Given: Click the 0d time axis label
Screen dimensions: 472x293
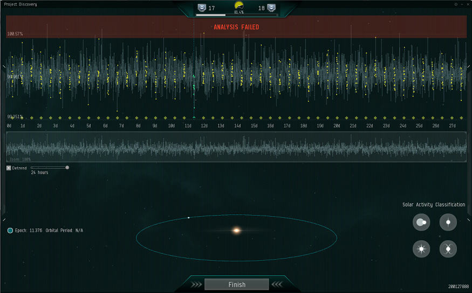Looking at the screenshot, I should click(9, 126).
